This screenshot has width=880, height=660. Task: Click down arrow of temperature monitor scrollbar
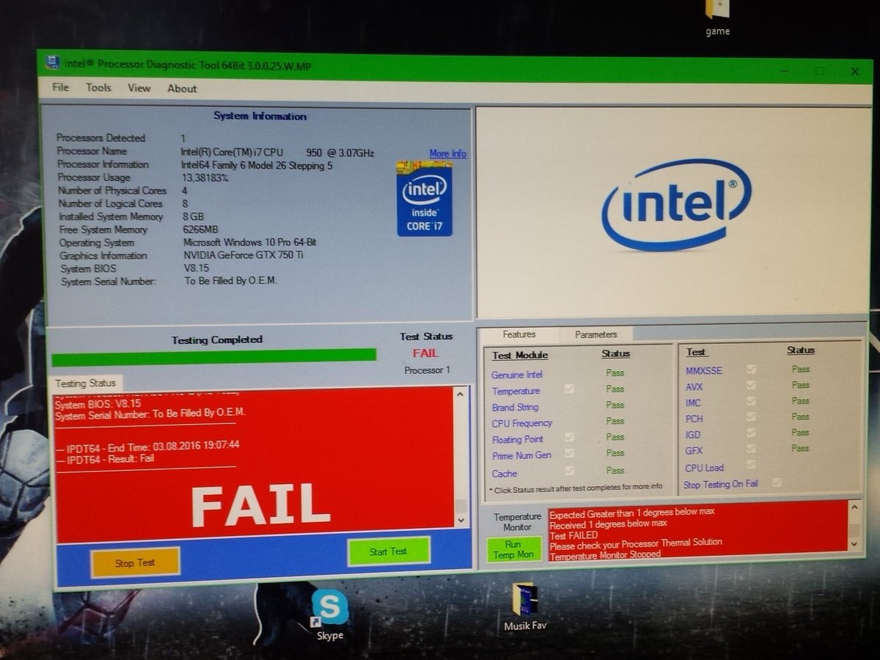[853, 544]
